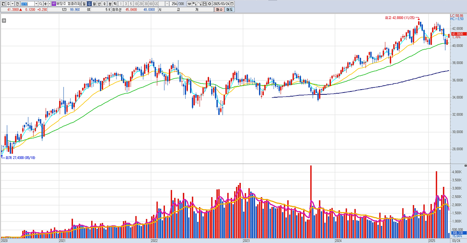467x243 pixels.
Task: Click the candlestick chart type icon
Action: click(x=194, y=4)
